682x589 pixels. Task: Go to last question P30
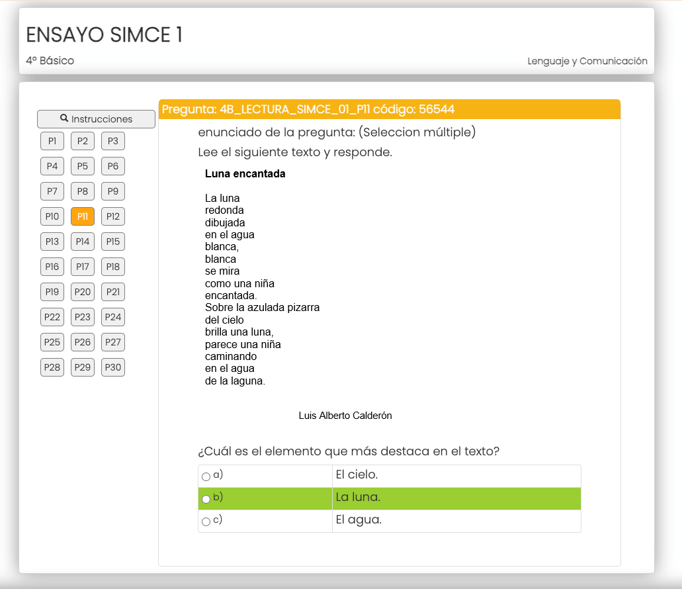point(113,367)
